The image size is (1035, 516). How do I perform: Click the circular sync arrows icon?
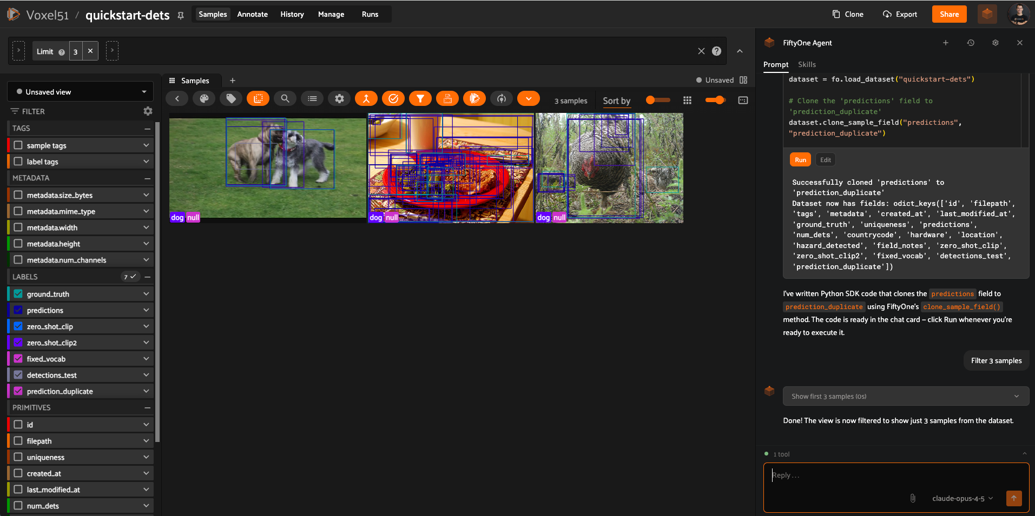click(502, 98)
